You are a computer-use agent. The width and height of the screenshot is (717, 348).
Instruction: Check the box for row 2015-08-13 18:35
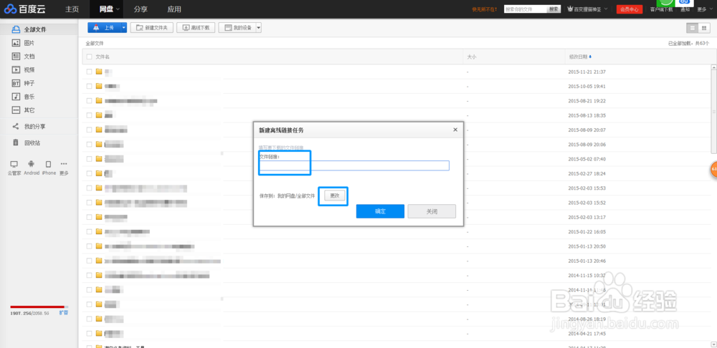click(x=89, y=115)
